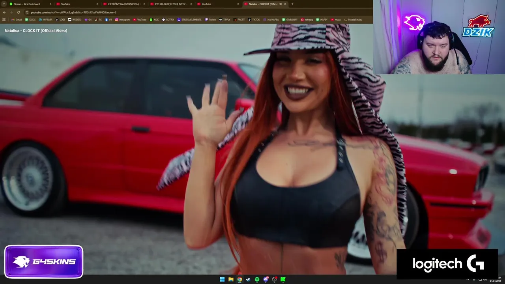Close the Natalisa - CLOCK IT tab
505x284 pixels.
click(x=285, y=4)
